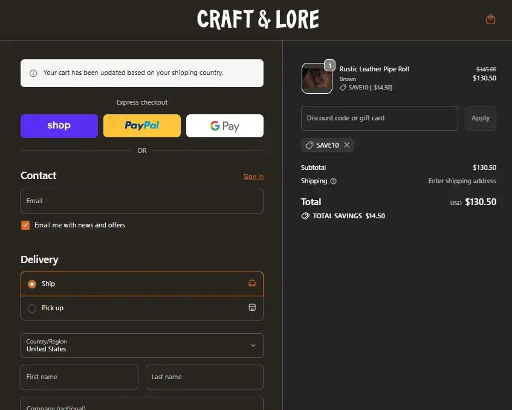
Task: Click the store icon on Pick up
Action: [x=252, y=307]
